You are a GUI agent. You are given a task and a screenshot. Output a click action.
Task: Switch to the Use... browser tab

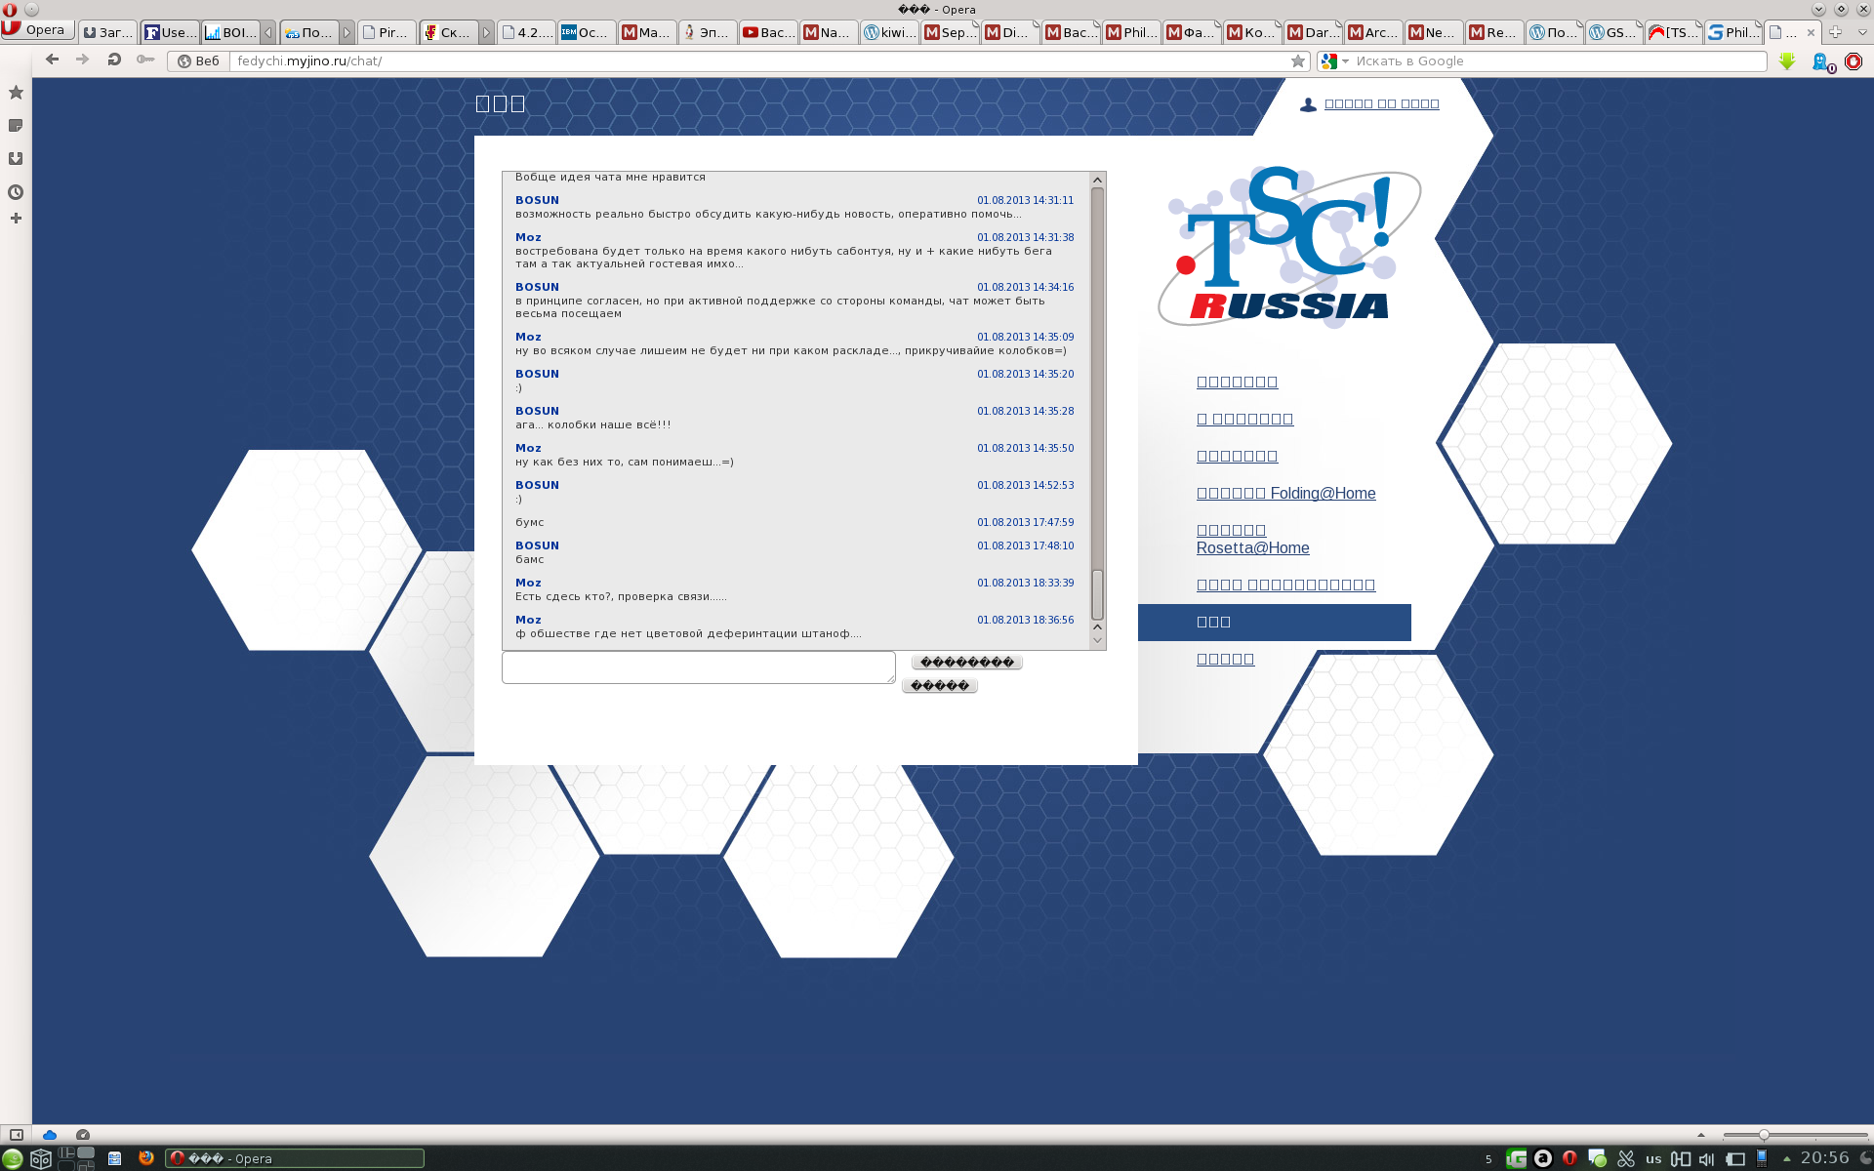point(170,32)
